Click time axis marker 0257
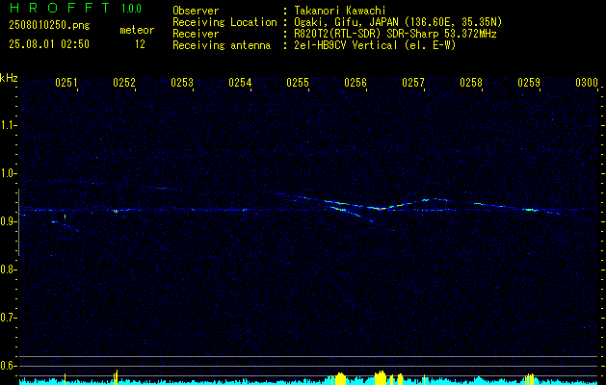This screenshot has height=385, width=606. coord(413,83)
